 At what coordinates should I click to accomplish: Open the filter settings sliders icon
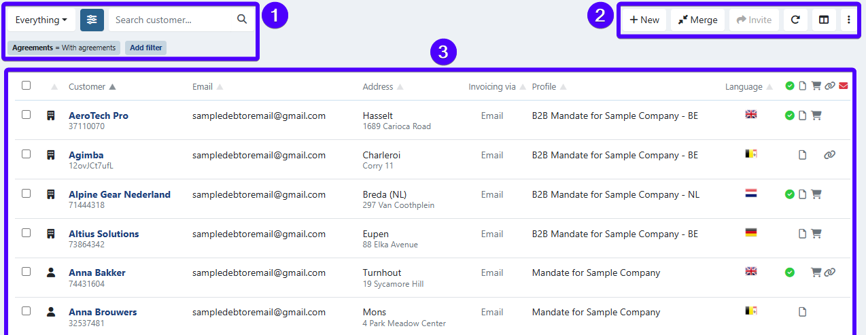92,20
